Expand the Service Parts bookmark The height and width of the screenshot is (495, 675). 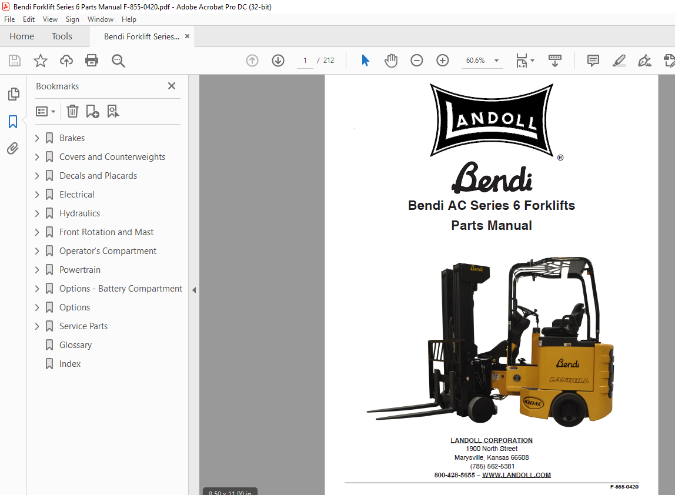[x=37, y=326]
